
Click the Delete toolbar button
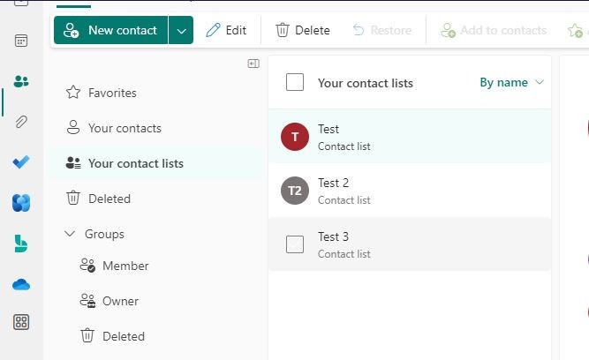pyautogui.click(x=303, y=30)
